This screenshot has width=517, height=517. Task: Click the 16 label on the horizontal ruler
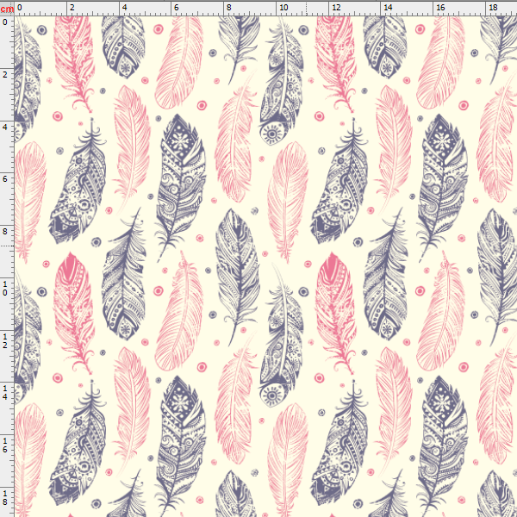(x=440, y=8)
